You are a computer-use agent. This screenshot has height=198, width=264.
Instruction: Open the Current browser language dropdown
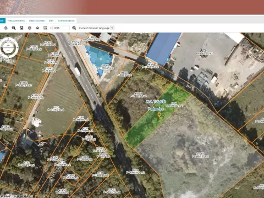click(96, 28)
